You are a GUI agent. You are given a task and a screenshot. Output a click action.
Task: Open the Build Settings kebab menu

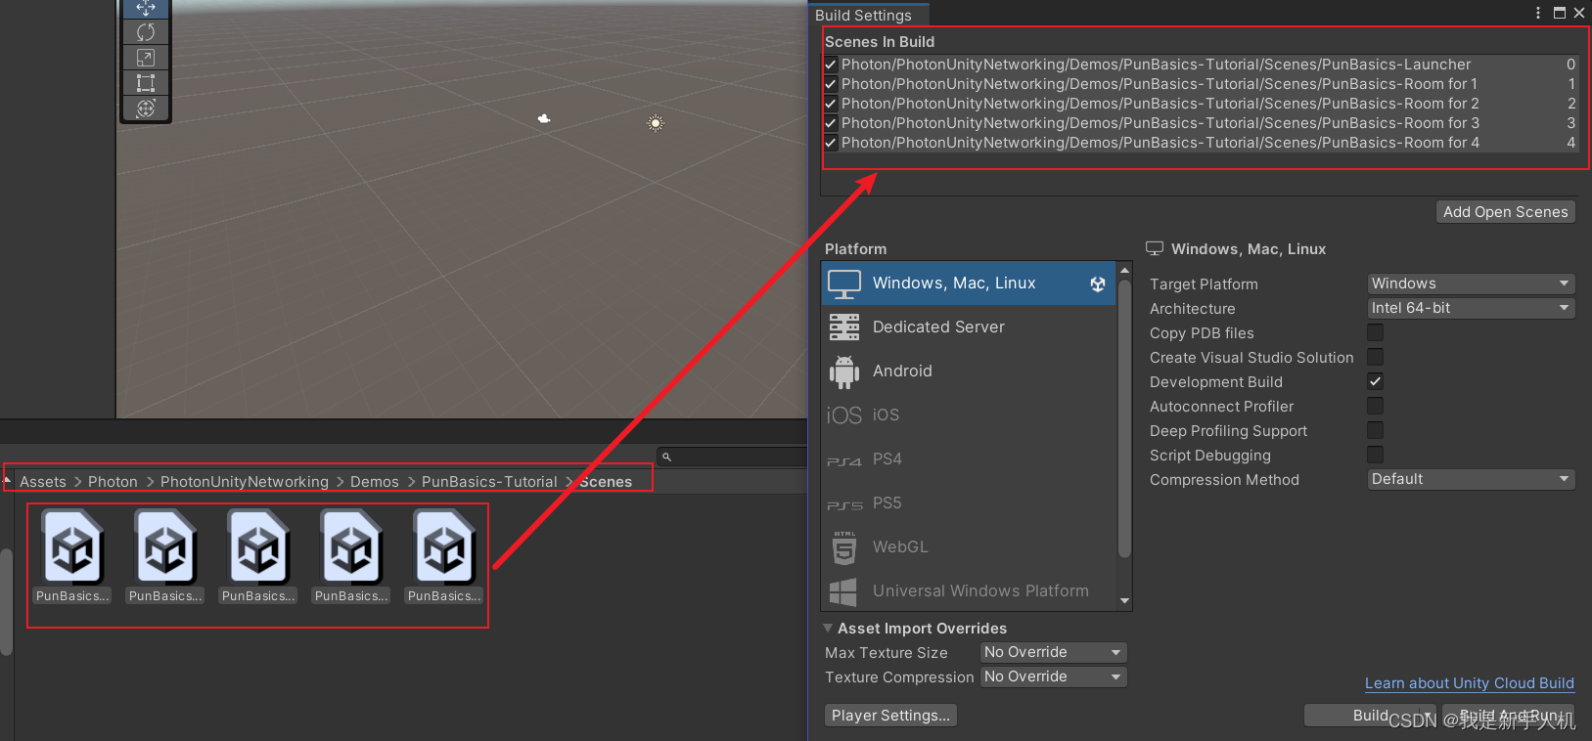[1538, 13]
